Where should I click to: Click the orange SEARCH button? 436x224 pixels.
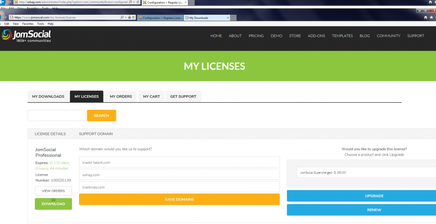[x=101, y=116]
